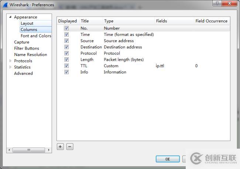Image resolution: width=240 pixels, height=169 pixels.
Task: Select the 'Packet length (bytes)' cell
Action: coord(124,60)
